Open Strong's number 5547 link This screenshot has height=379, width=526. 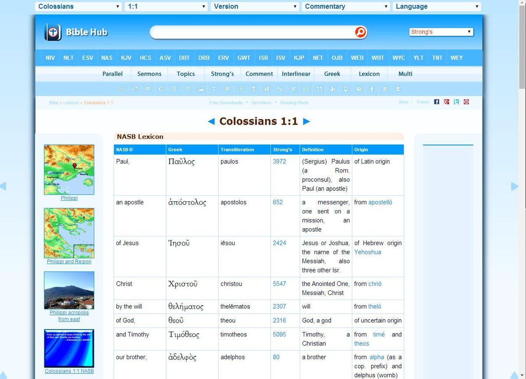[280, 284]
